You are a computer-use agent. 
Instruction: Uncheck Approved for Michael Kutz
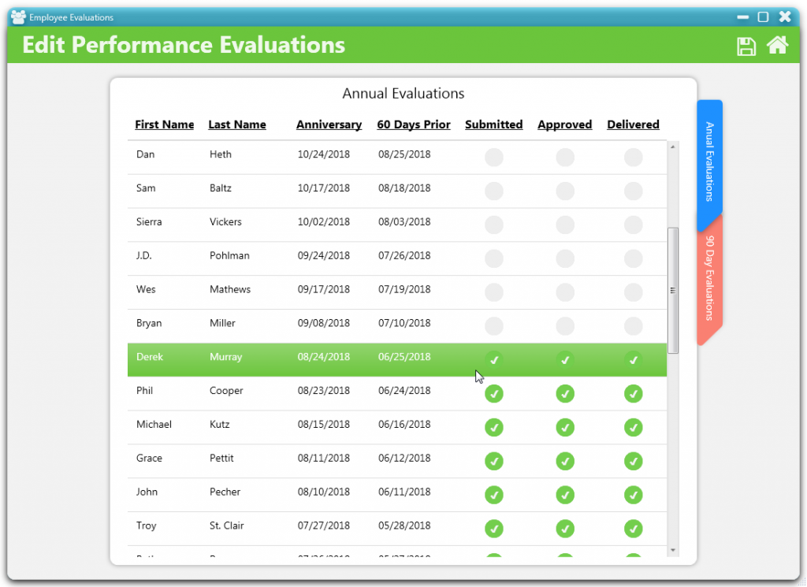tap(564, 428)
